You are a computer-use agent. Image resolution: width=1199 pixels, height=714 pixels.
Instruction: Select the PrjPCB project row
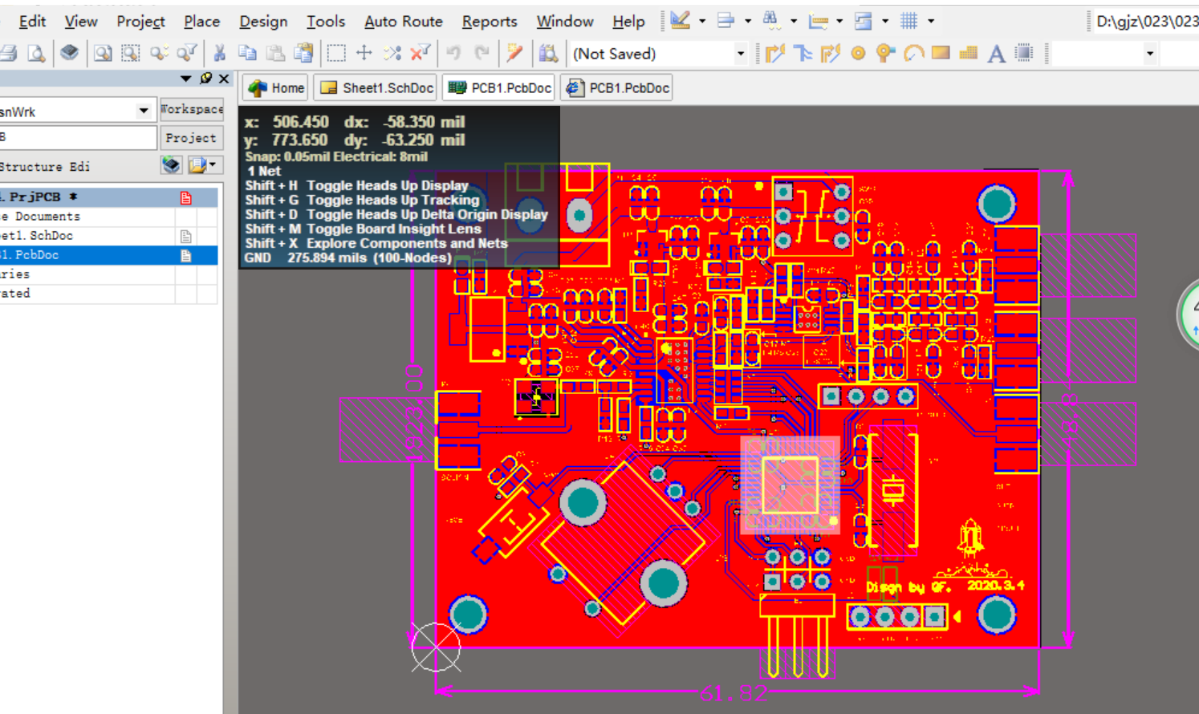pyautogui.click(x=108, y=197)
